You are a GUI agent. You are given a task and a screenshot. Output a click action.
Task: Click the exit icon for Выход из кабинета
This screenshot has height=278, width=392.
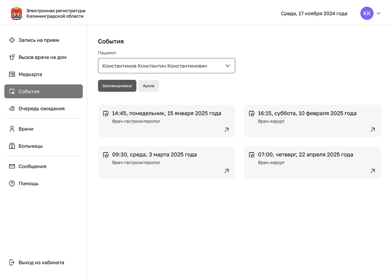(x=12, y=263)
